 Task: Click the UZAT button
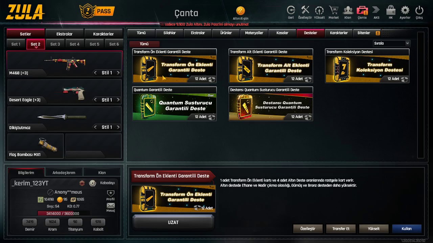pyautogui.click(x=173, y=222)
